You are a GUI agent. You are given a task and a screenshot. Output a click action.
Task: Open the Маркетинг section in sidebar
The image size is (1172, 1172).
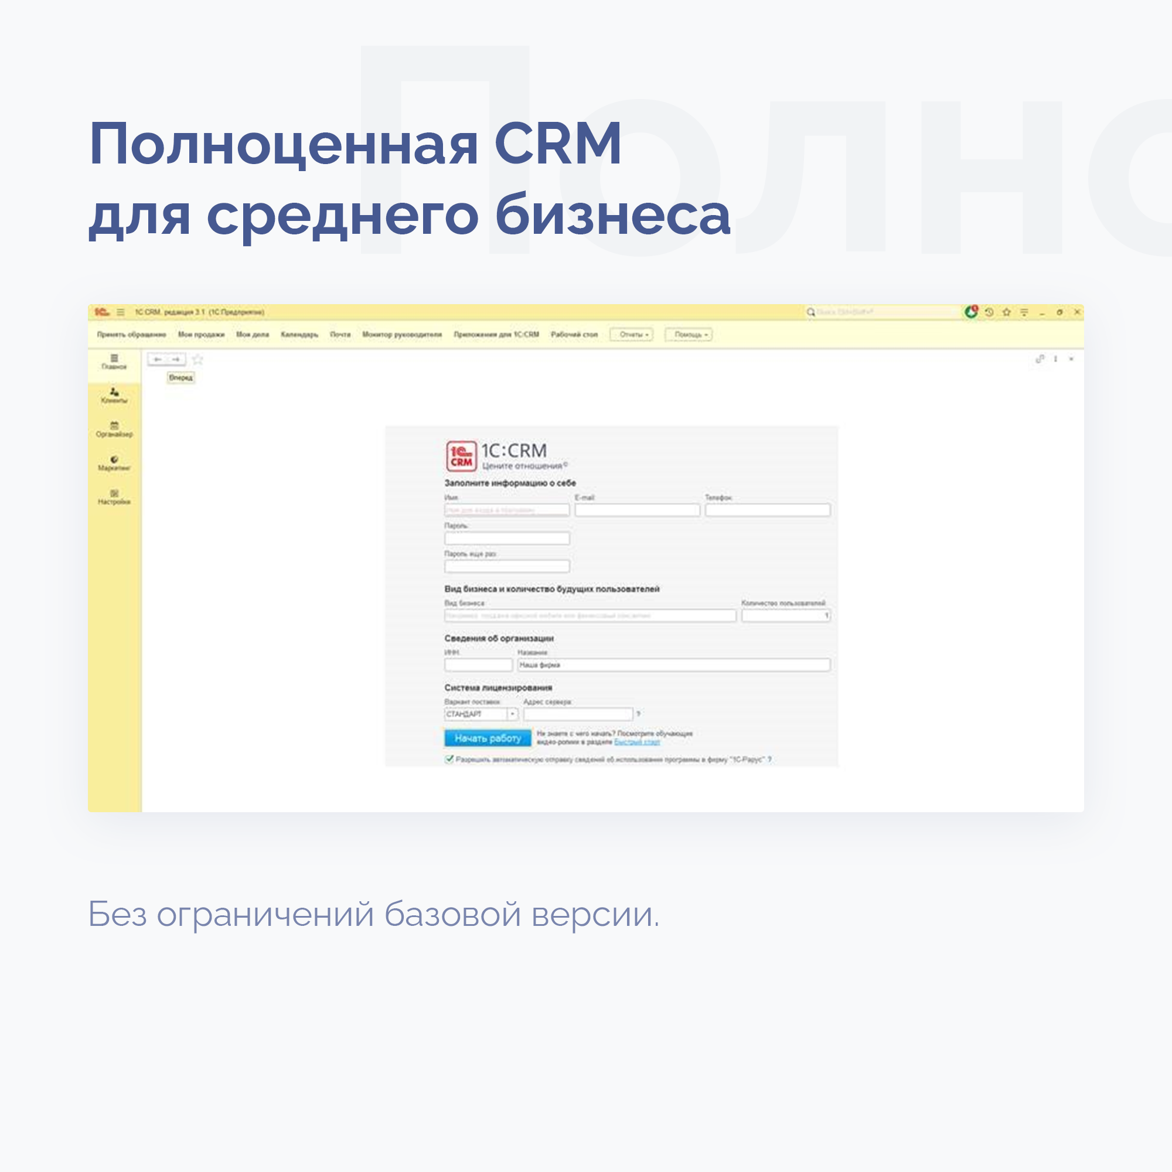(114, 464)
